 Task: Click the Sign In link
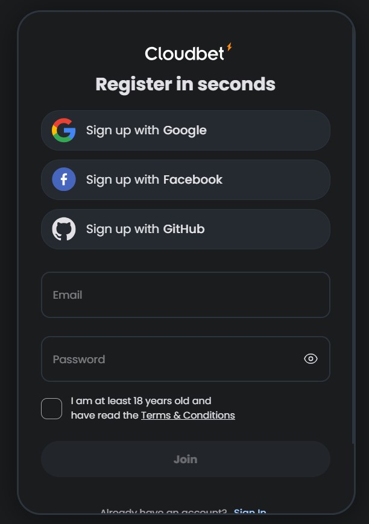tap(250, 512)
